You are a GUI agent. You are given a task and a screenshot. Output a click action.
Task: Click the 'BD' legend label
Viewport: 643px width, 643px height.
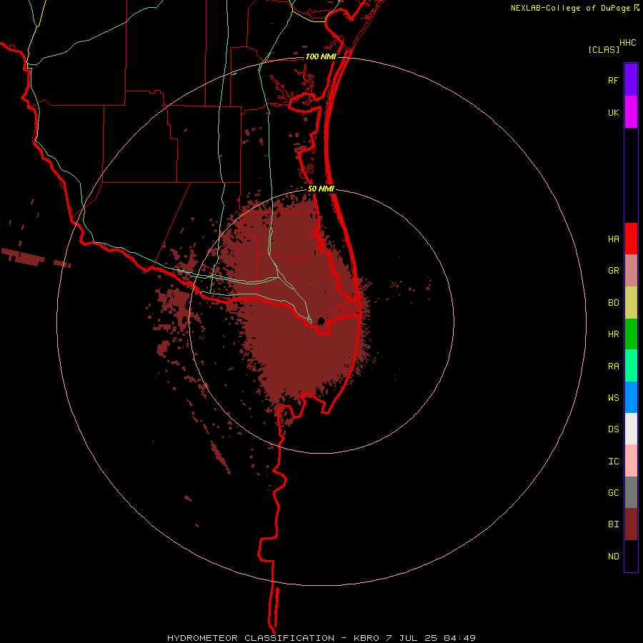(x=613, y=303)
